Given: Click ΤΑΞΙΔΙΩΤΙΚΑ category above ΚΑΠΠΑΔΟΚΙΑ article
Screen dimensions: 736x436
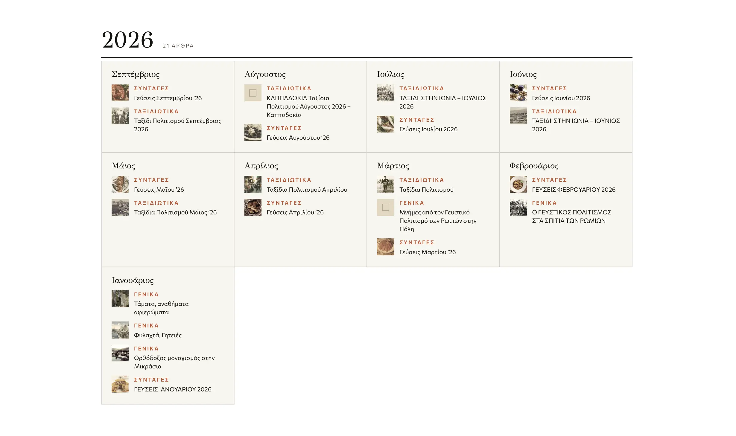Looking at the screenshot, I should point(289,89).
